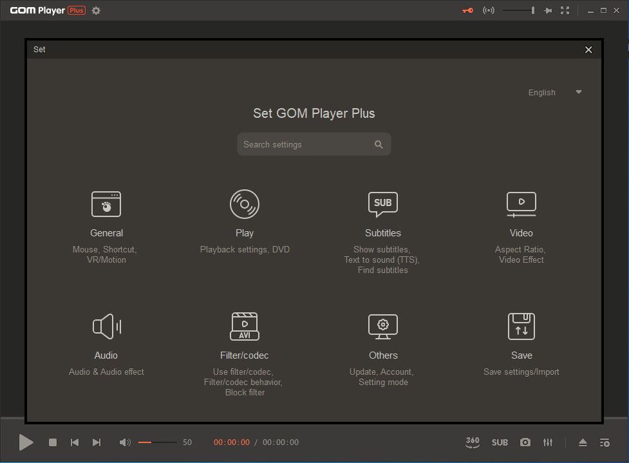Open Subtitles SUB bubble icon
This screenshot has height=463, width=629.
point(382,204)
